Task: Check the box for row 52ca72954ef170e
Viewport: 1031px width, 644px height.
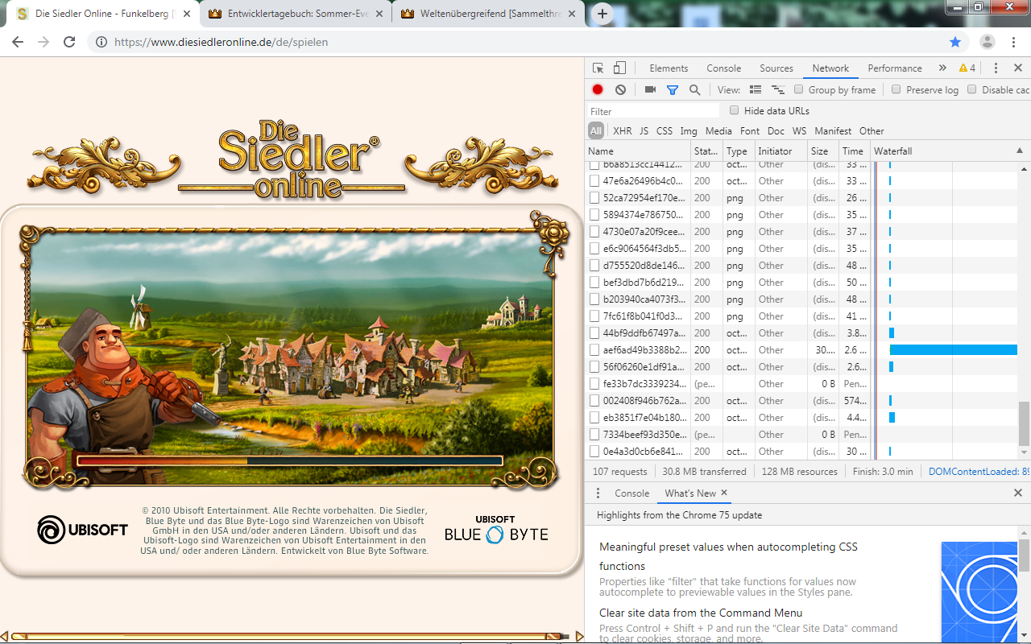Action: 594,198
